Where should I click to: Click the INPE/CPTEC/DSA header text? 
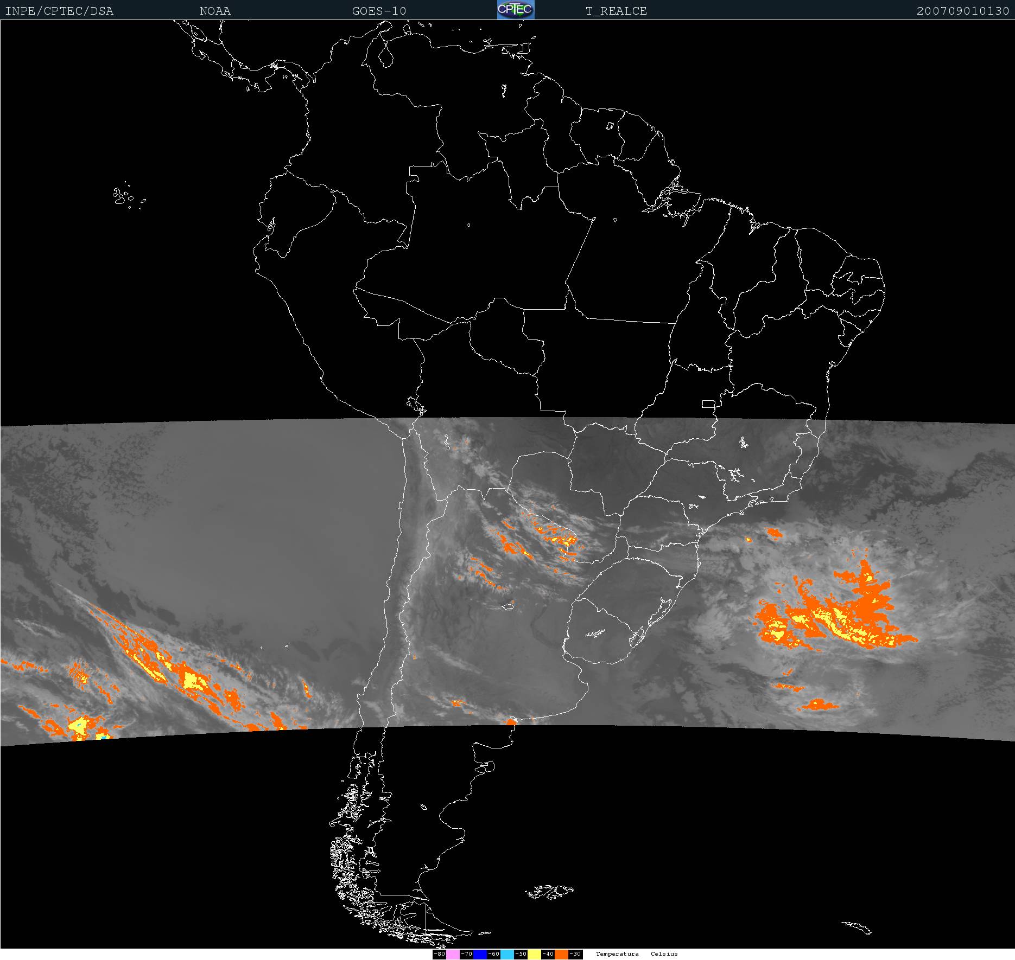tap(59, 11)
